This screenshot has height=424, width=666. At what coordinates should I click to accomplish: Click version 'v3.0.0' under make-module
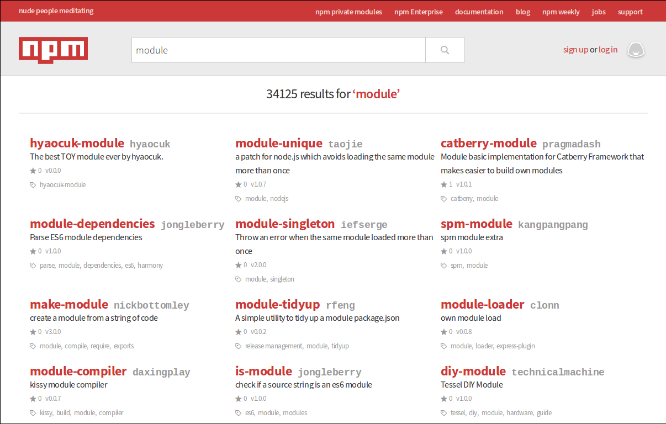point(53,332)
